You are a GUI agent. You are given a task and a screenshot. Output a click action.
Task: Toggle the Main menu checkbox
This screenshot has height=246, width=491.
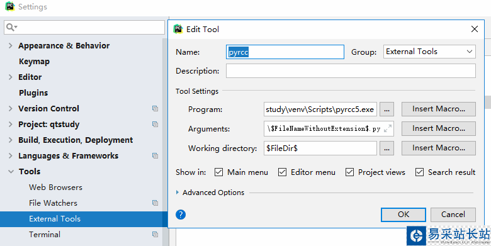218,172
